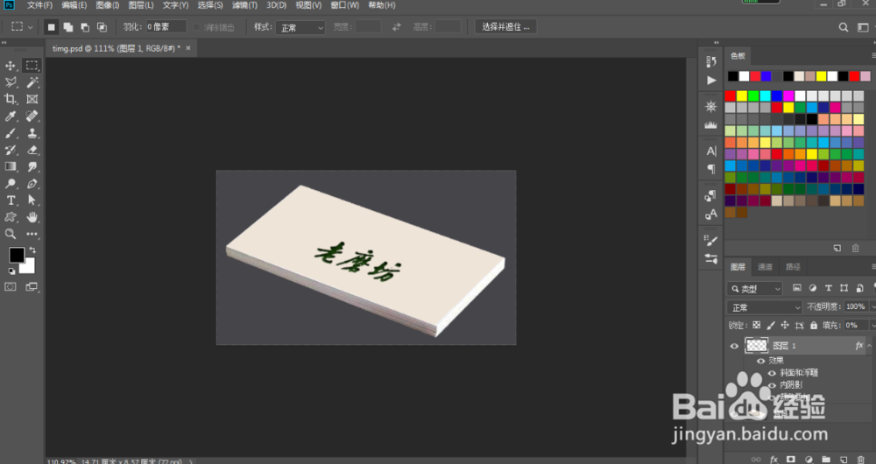
Task: Open the 滤镜(T) menu
Action: tap(244, 5)
